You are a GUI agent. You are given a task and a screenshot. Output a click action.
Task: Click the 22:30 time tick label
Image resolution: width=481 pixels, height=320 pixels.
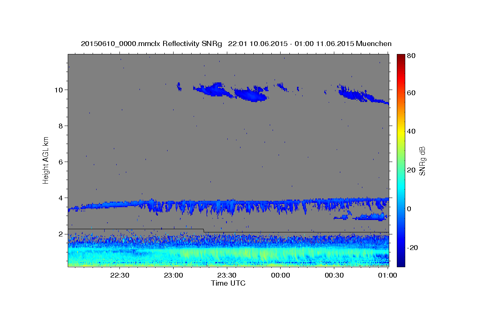[x=119, y=276]
